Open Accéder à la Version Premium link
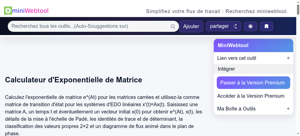Viewport: 300px width, 136px height. (x=251, y=96)
